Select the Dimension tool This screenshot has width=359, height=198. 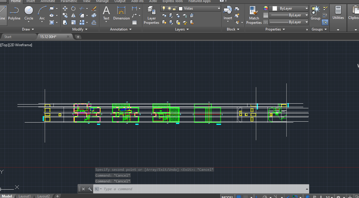click(121, 13)
